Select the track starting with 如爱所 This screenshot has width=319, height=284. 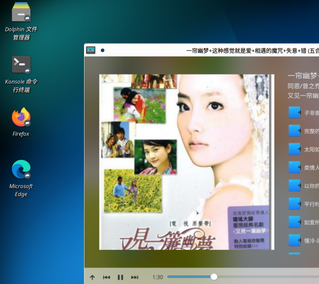[304, 222]
